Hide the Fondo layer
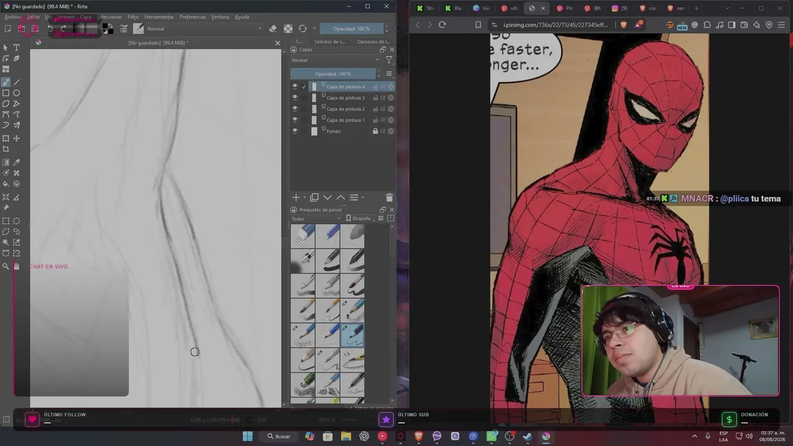This screenshot has width=793, height=446. tap(295, 131)
